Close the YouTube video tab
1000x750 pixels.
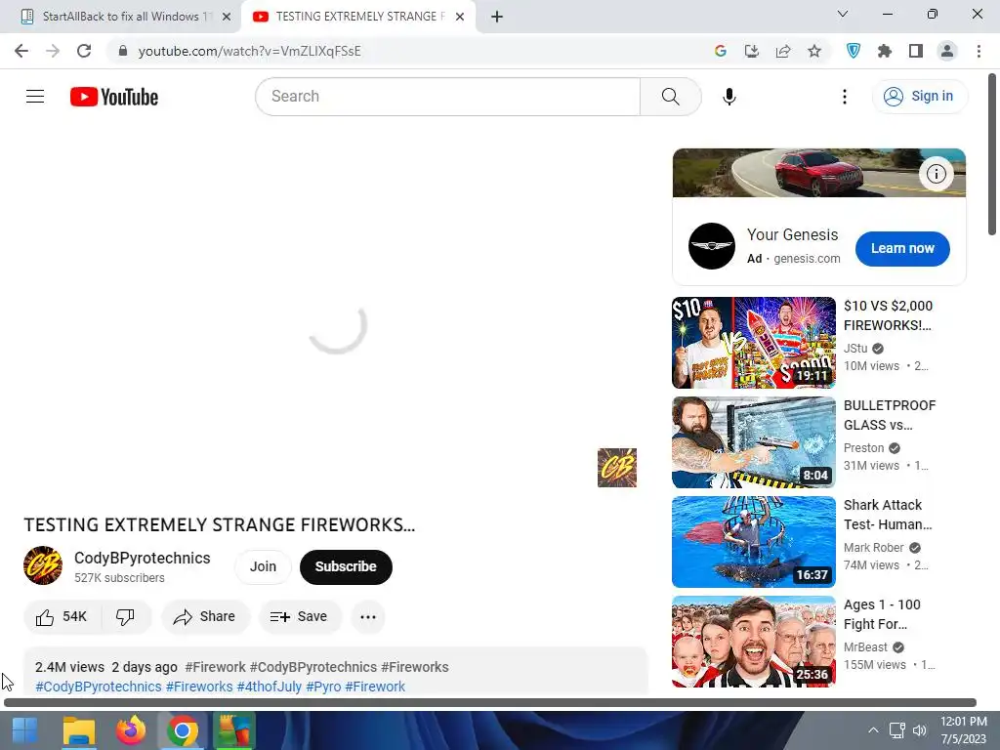pos(460,18)
